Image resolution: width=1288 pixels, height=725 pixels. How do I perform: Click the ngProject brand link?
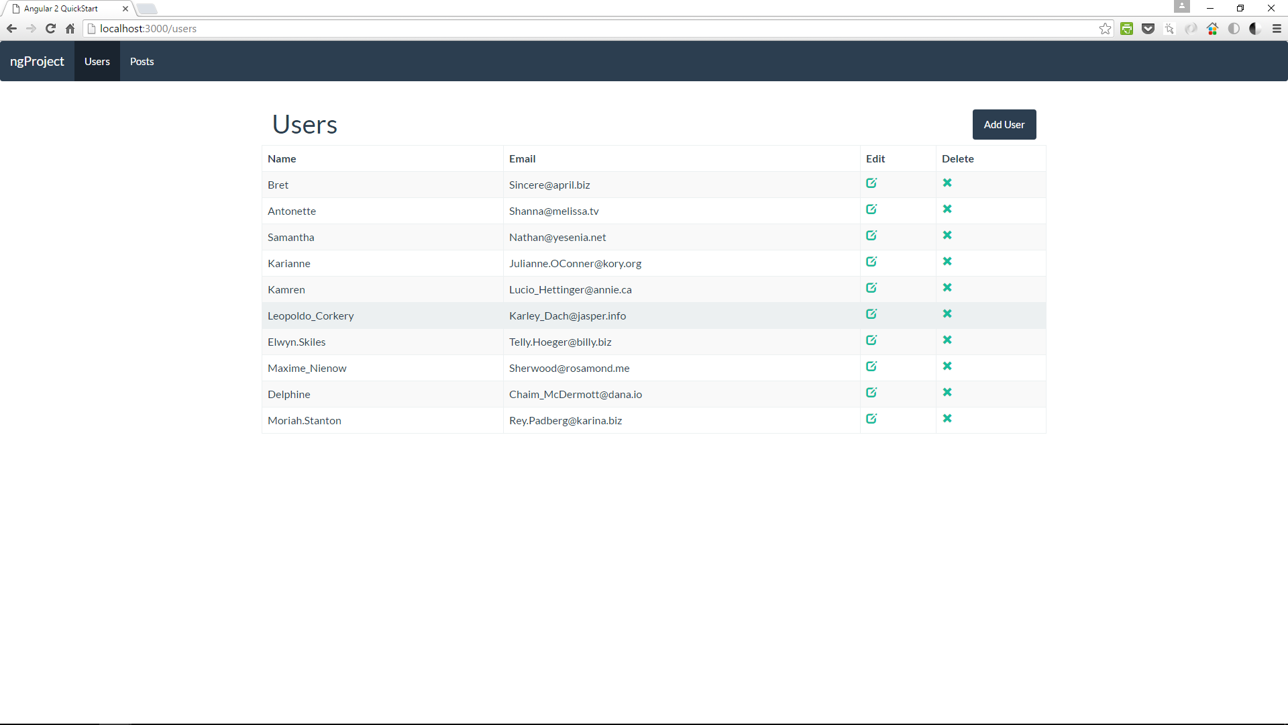coord(37,61)
